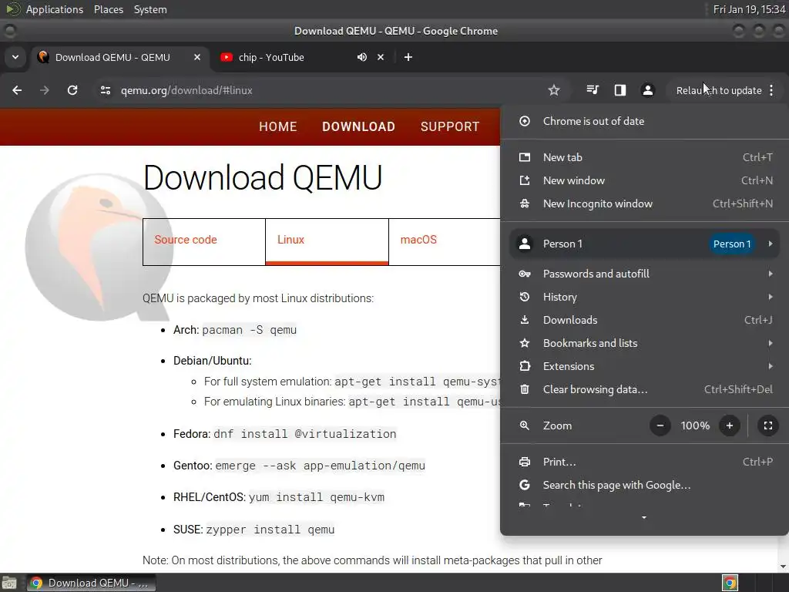Reload the QEMU download page
This screenshot has width=789, height=592.
pyautogui.click(x=72, y=90)
